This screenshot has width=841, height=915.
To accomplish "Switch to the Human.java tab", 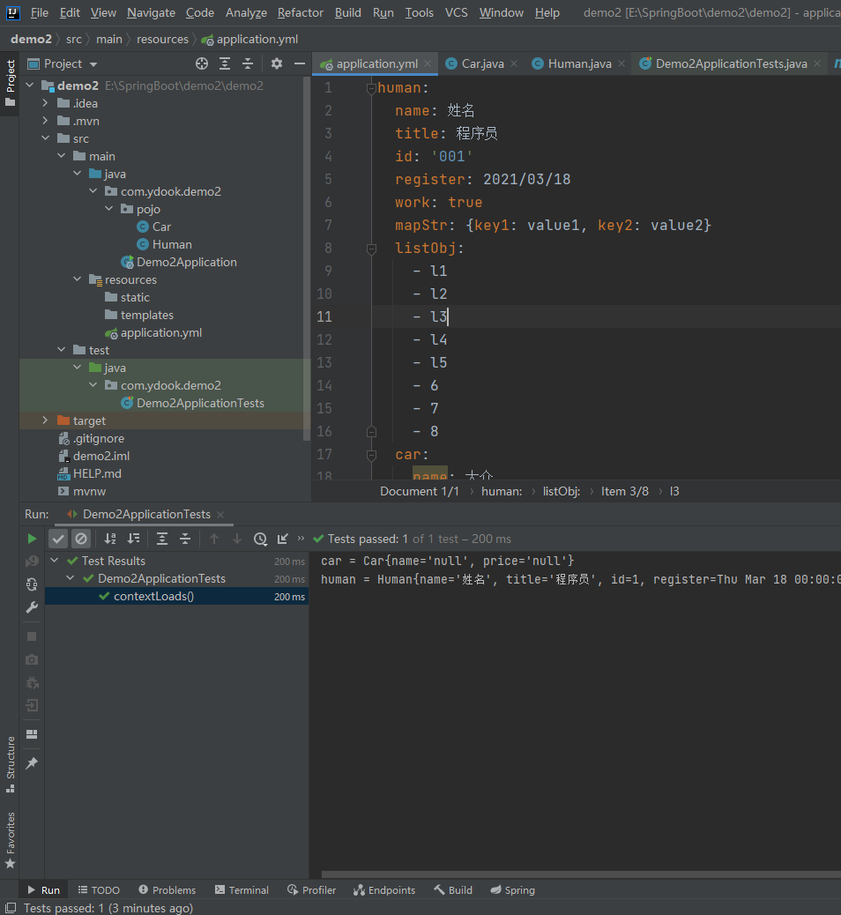I will 577,64.
